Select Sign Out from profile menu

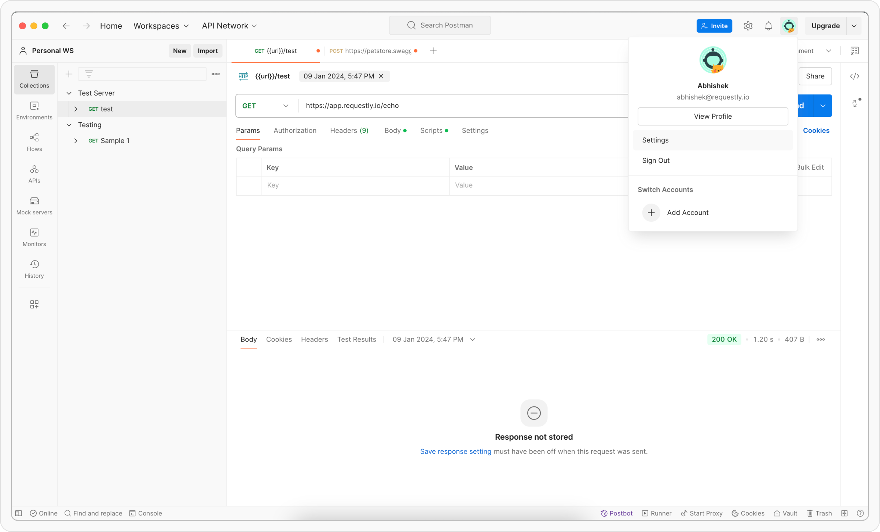[656, 160]
